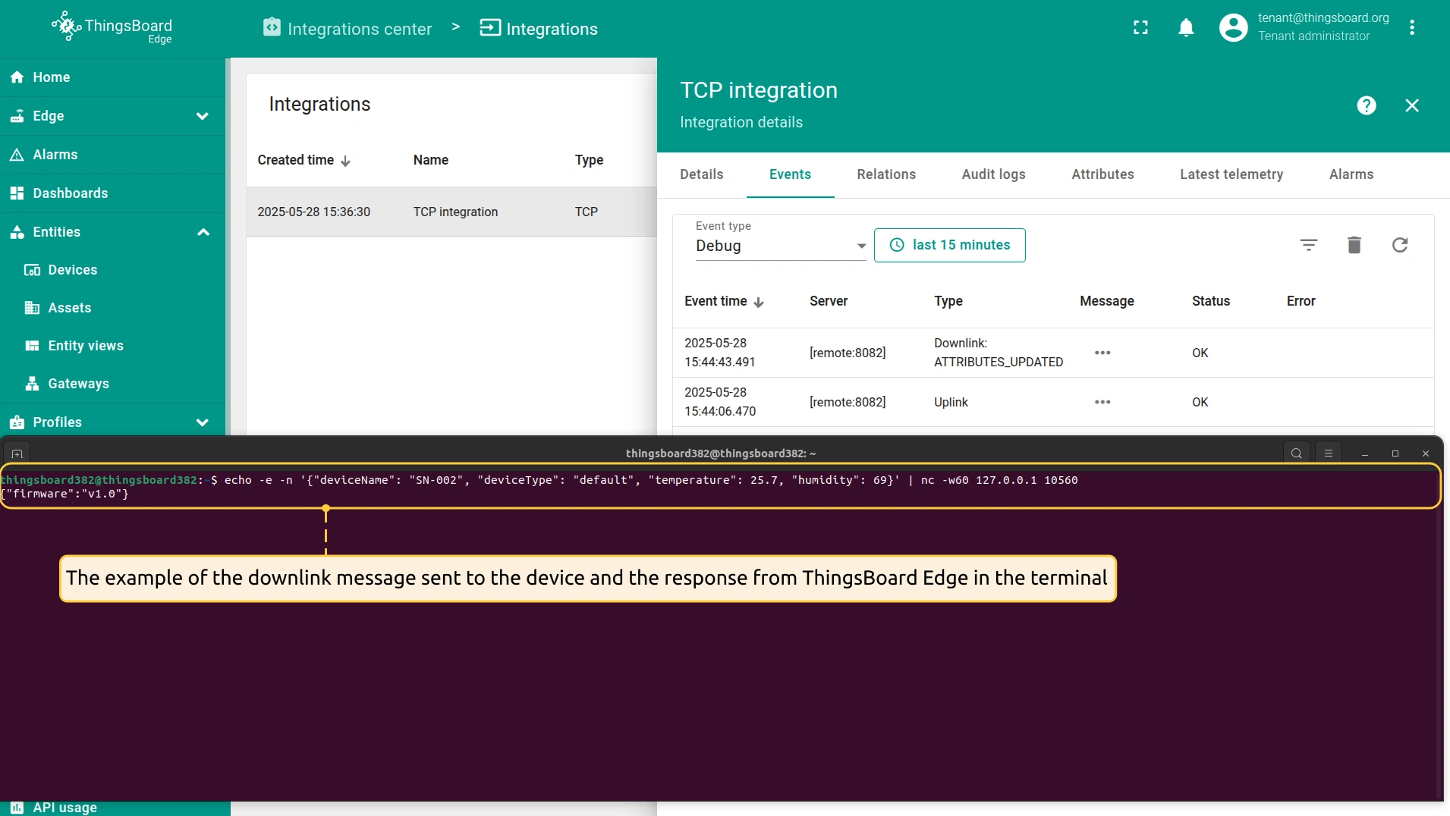Click the last 15 minutes button
The image size is (1450, 816).
point(949,245)
